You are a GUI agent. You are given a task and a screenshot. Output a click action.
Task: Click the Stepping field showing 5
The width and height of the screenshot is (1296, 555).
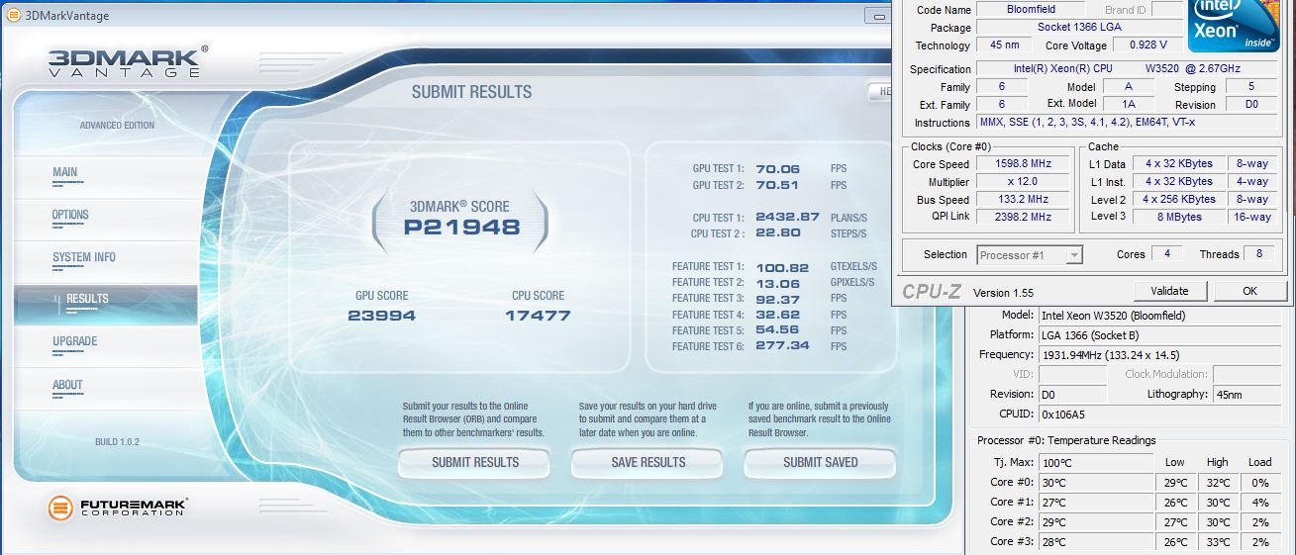click(1251, 87)
